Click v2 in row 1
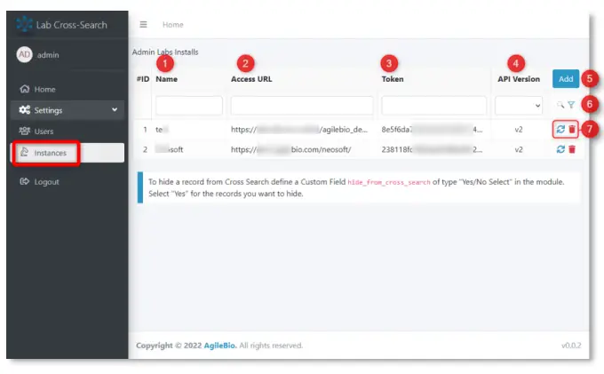Viewport: 604px width, 374px height. pos(519,130)
